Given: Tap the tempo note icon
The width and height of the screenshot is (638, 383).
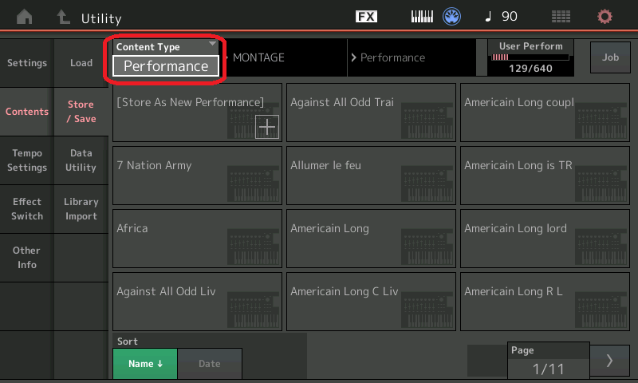Looking at the screenshot, I should tap(488, 17).
